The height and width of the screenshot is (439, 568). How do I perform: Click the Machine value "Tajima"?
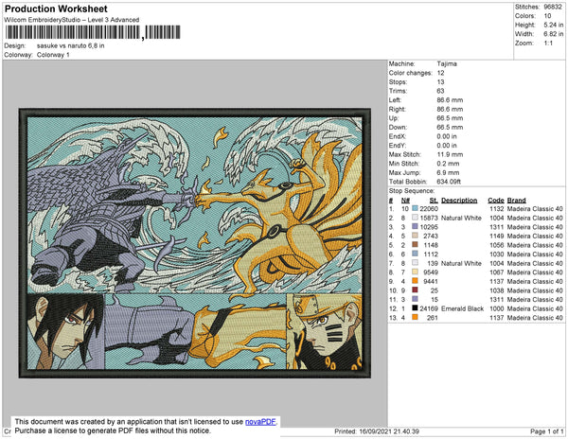(x=447, y=63)
